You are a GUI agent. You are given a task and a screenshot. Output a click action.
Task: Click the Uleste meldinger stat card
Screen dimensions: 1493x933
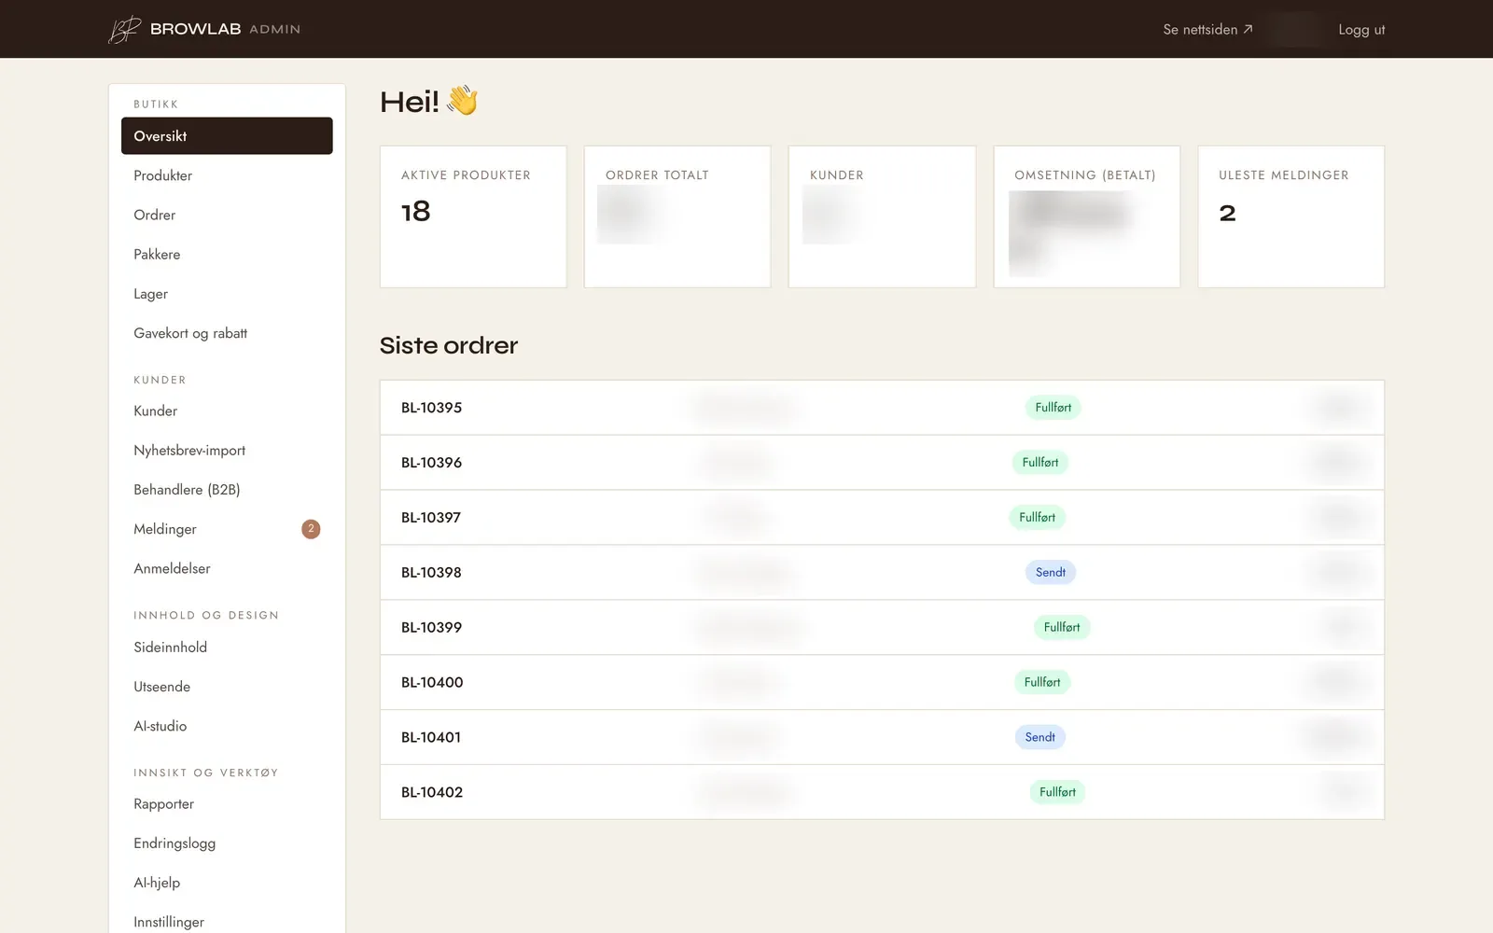1291,216
